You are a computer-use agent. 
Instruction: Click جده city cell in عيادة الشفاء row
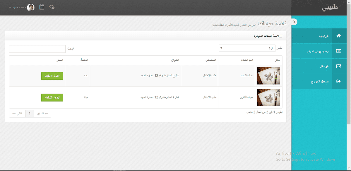pos(78,76)
